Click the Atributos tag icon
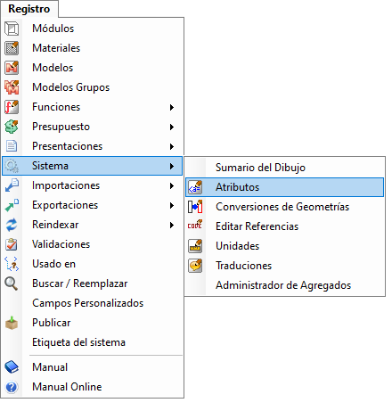 pos(195,187)
